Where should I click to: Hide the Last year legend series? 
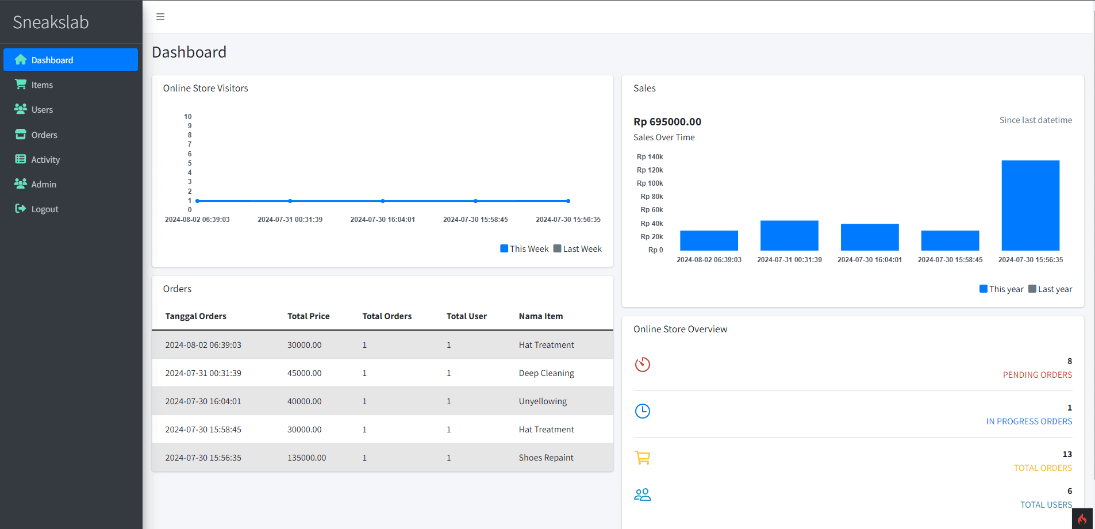1050,289
